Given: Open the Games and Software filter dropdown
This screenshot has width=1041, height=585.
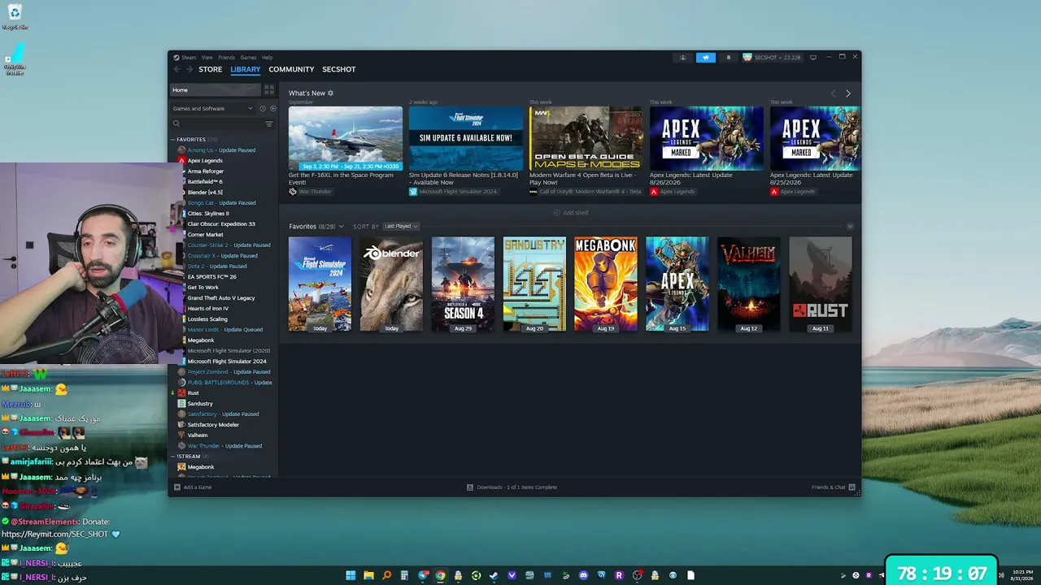Looking at the screenshot, I should pyautogui.click(x=213, y=108).
